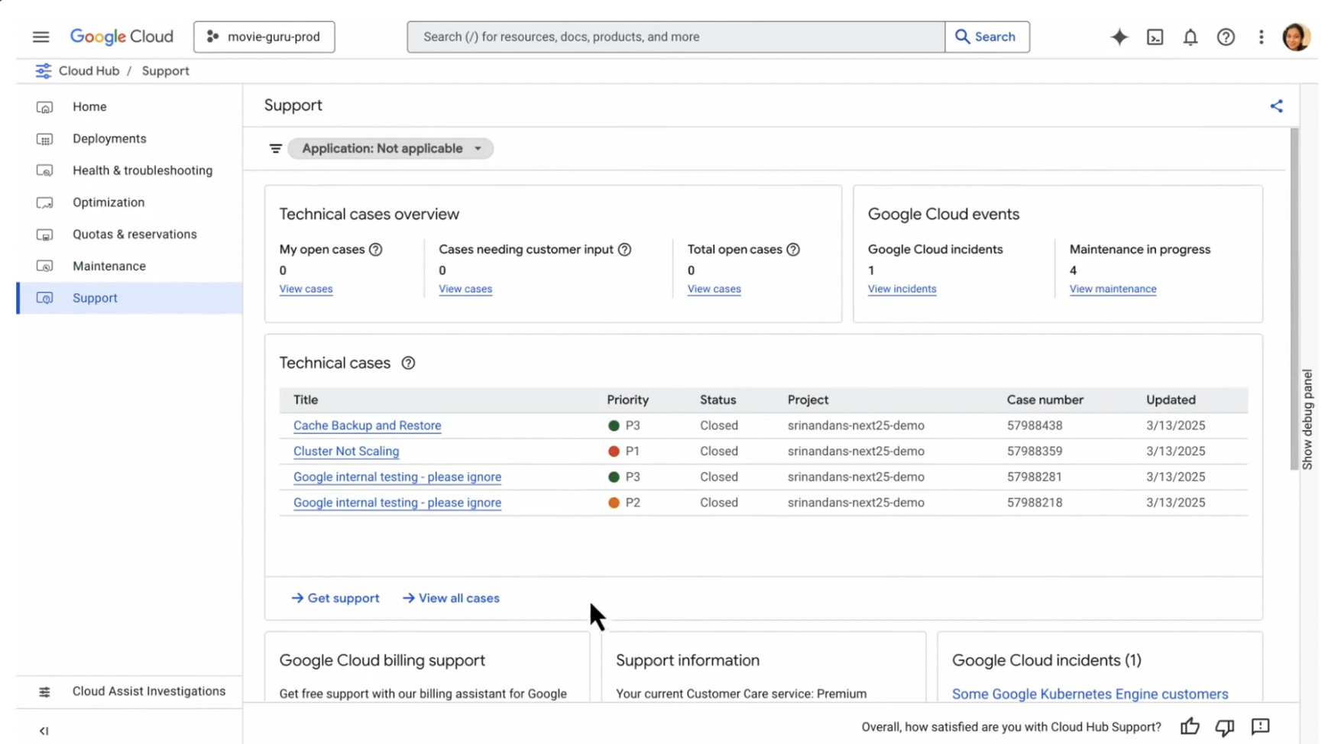Image resolution: width=1325 pixels, height=744 pixels.
Task: Open the Cluster Not Scaling case
Action: click(x=345, y=451)
